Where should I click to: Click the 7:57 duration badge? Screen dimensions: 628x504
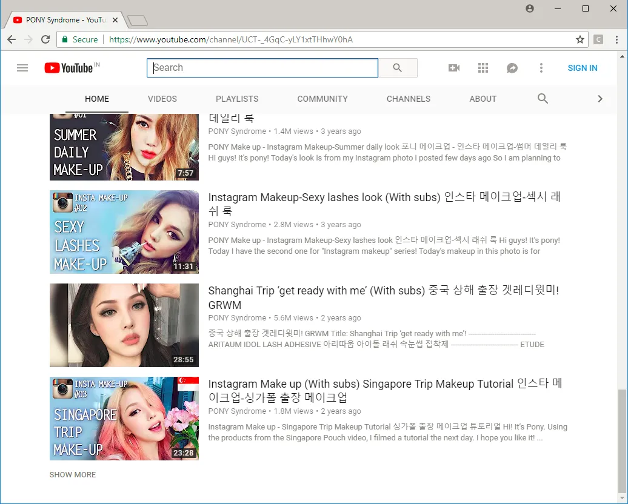(x=185, y=173)
